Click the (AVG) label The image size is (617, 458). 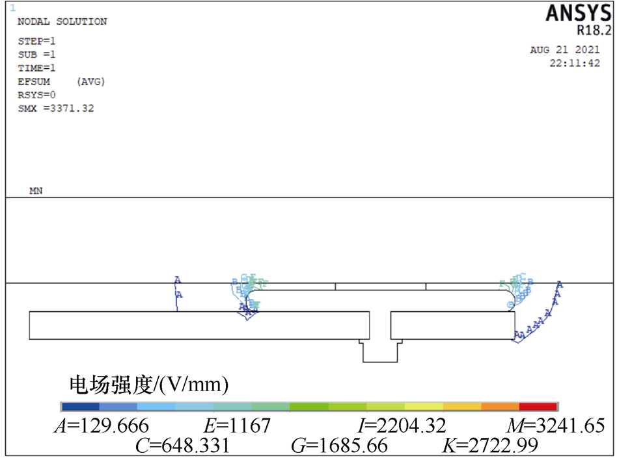91,82
